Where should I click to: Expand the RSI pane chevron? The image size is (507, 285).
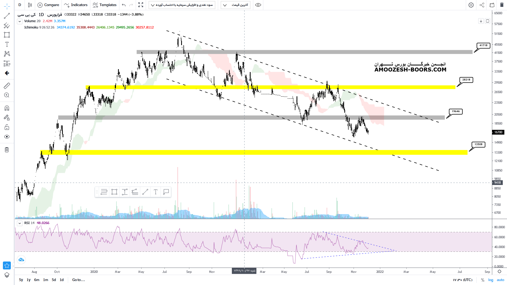point(20,223)
